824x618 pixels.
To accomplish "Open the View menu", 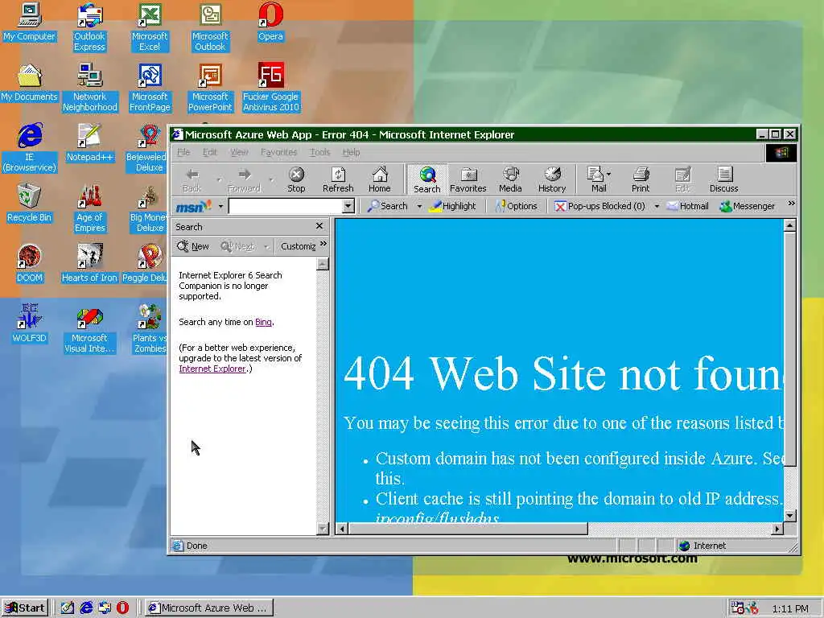I will (x=239, y=152).
